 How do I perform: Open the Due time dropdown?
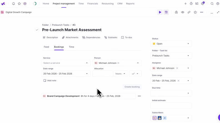[171, 93]
